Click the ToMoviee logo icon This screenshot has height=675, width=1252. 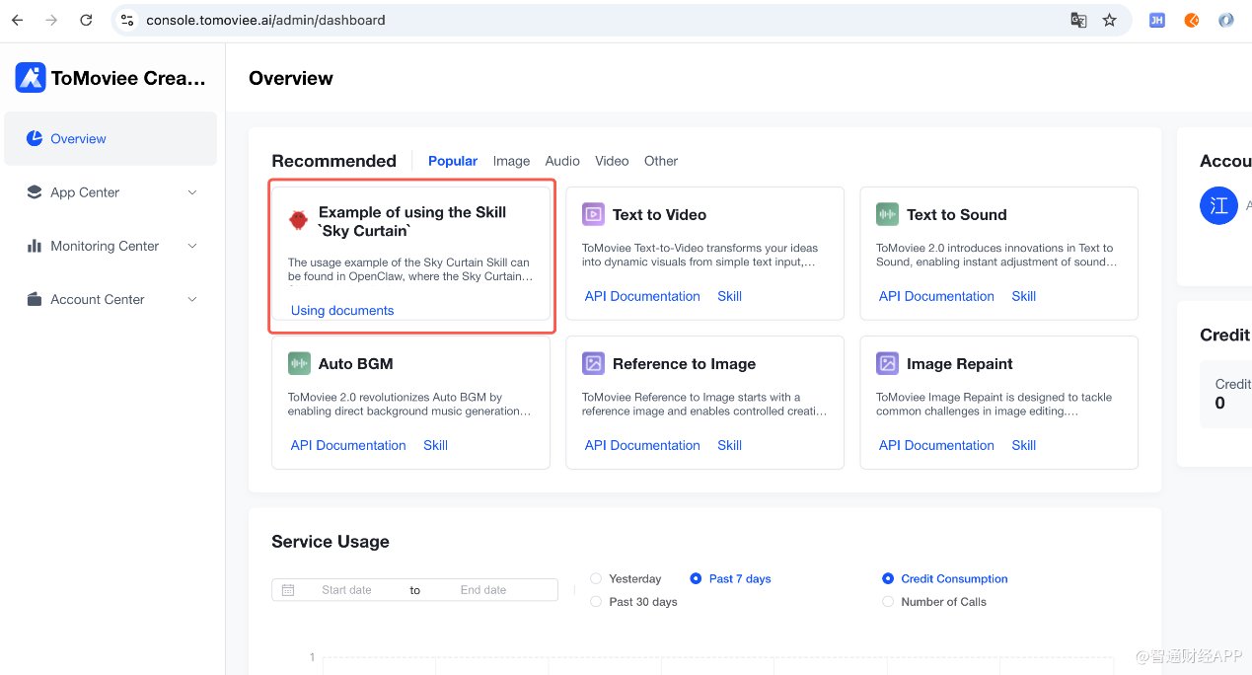coord(31,78)
